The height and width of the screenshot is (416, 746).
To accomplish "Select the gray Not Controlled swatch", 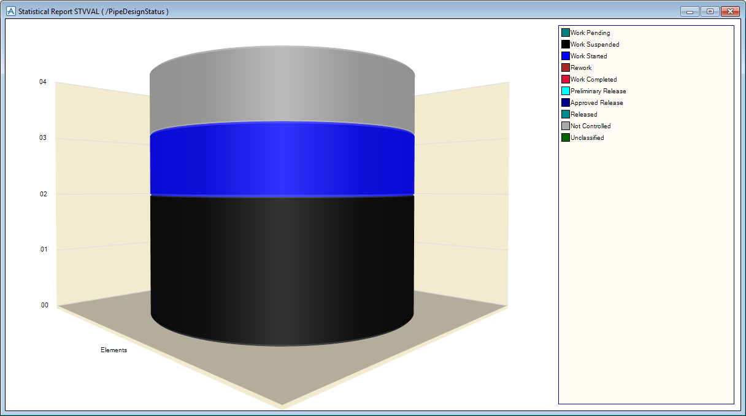I will click(566, 126).
